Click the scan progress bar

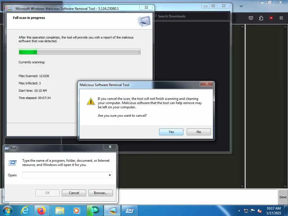(x=80, y=52)
